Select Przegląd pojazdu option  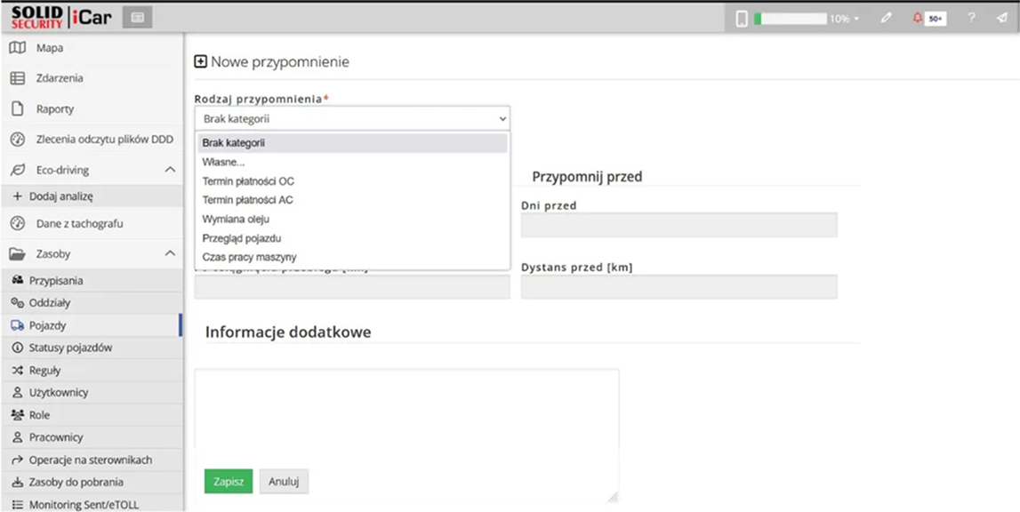pyautogui.click(x=352, y=238)
